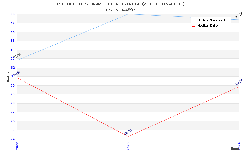Click the 2023 x-axis year label
Image resolution: width=242 pixels, height=156 pixels.
(128, 146)
